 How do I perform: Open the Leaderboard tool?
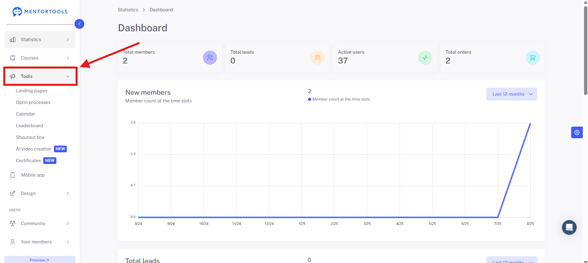point(29,126)
